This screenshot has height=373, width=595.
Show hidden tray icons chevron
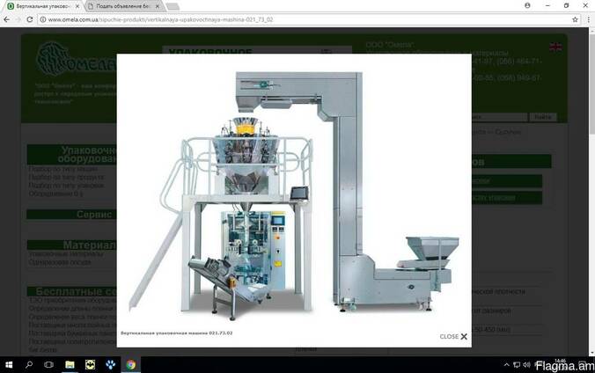[x=507, y=365]
